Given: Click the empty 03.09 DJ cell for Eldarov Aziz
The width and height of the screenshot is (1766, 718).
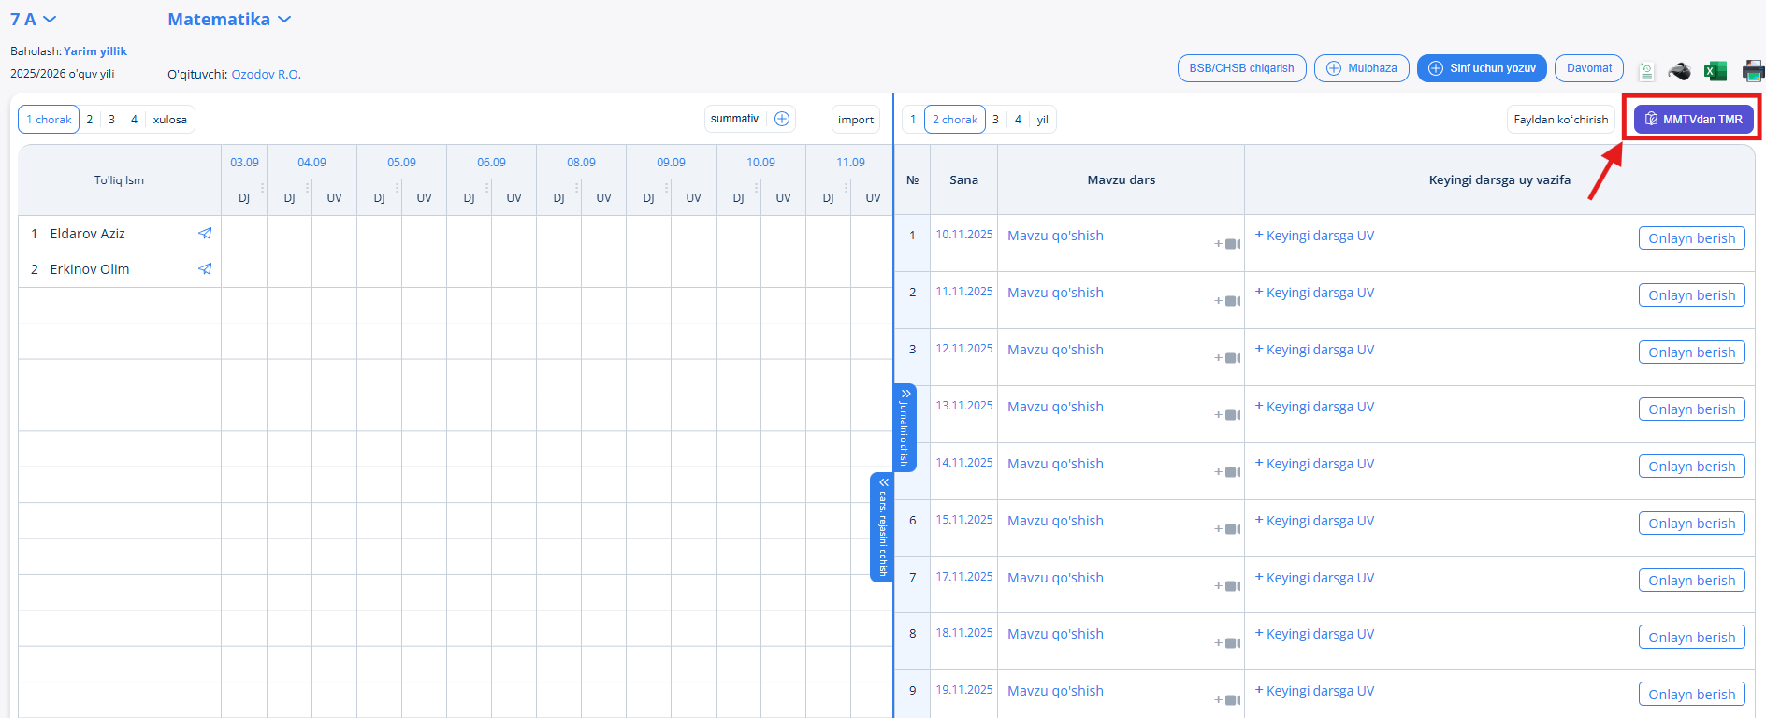Looking at the screenshot, I should (x=244, y=234).
